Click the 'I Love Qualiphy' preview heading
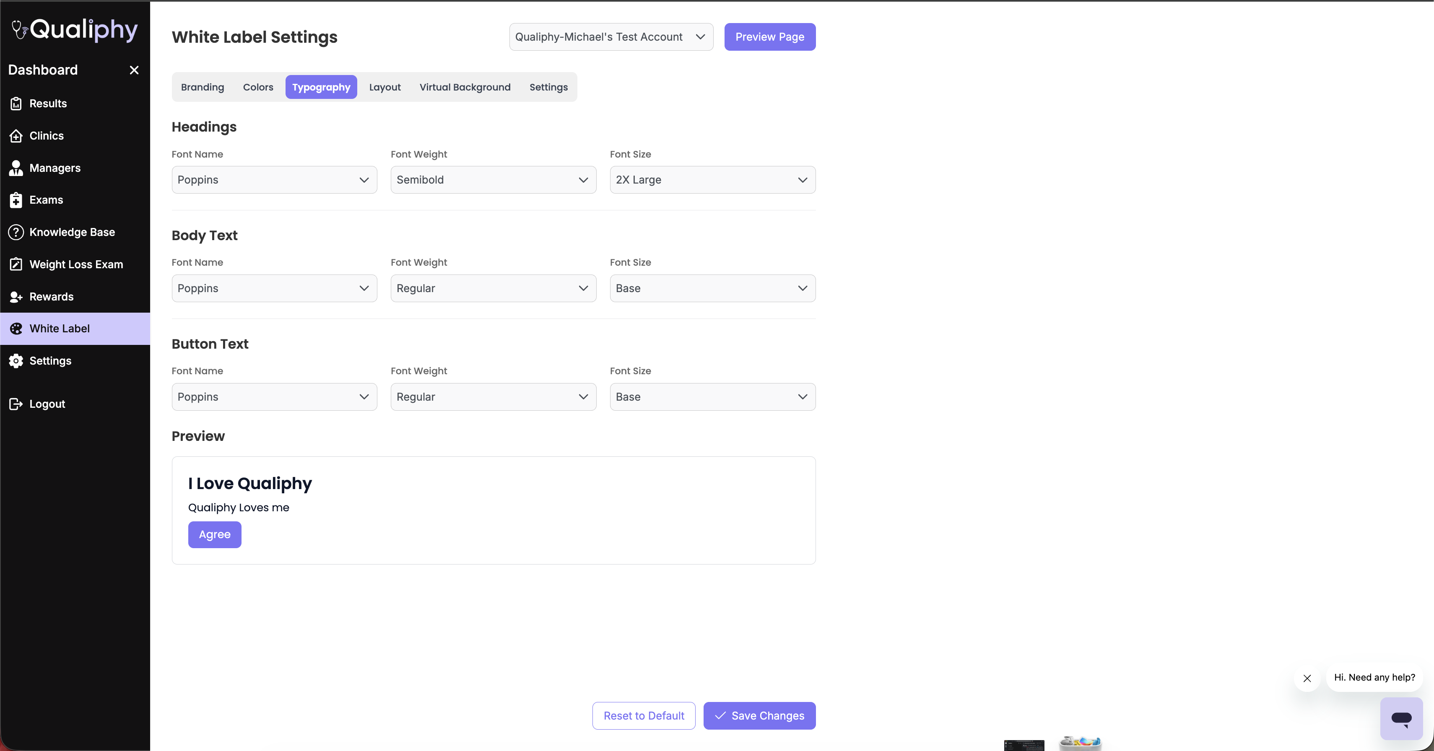This screenshot has width=1434, height=751. (x=250, y=484)
